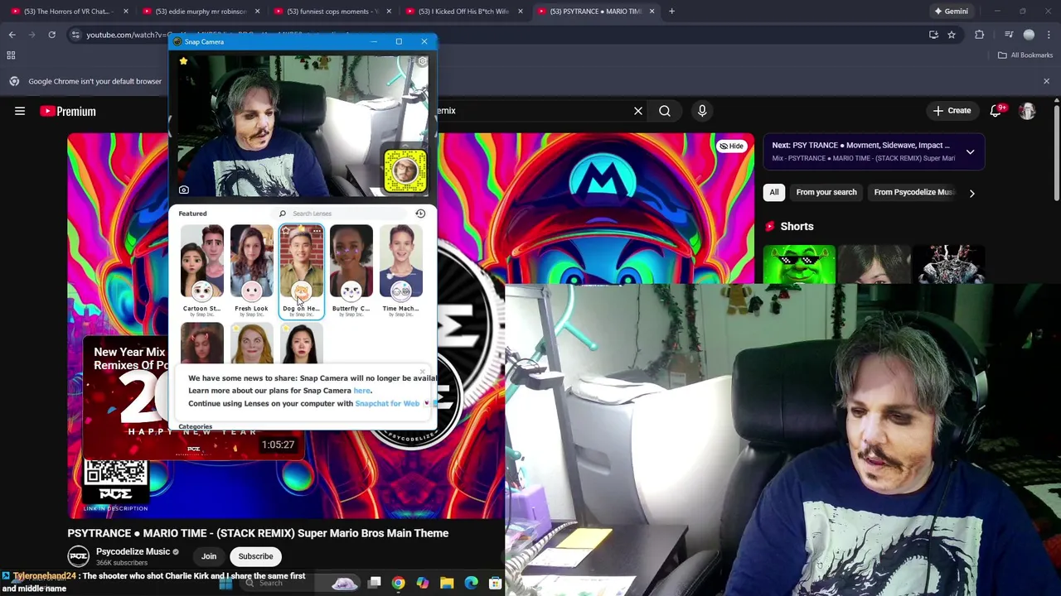
Task: Reload the YouTube page
Action: click(51, 35)
